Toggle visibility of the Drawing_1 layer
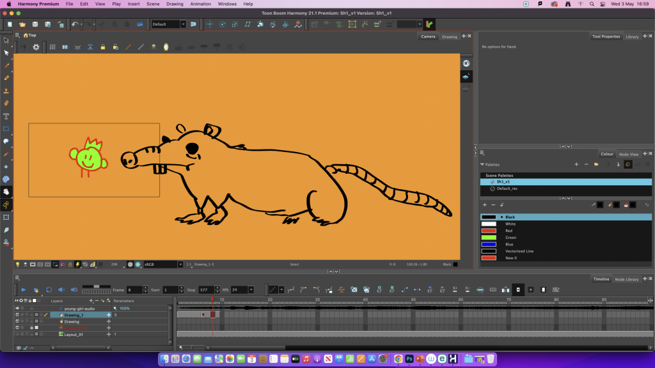The image size is (655, 368). coord(17,315)
